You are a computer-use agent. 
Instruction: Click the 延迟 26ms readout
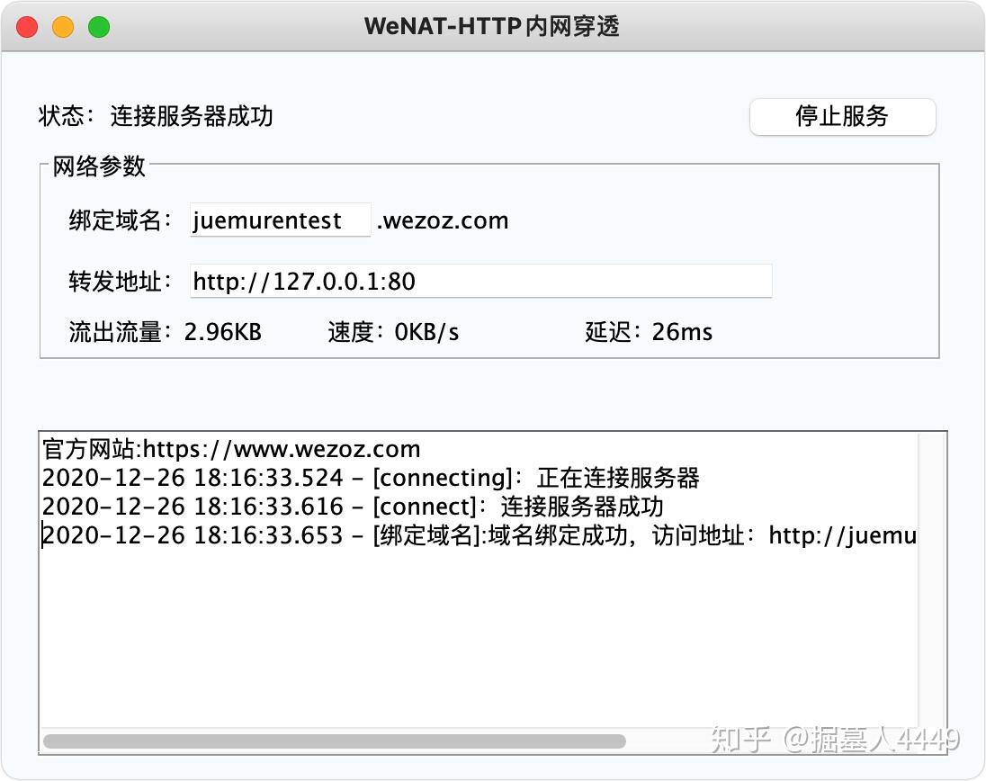(x=649, y=332)
